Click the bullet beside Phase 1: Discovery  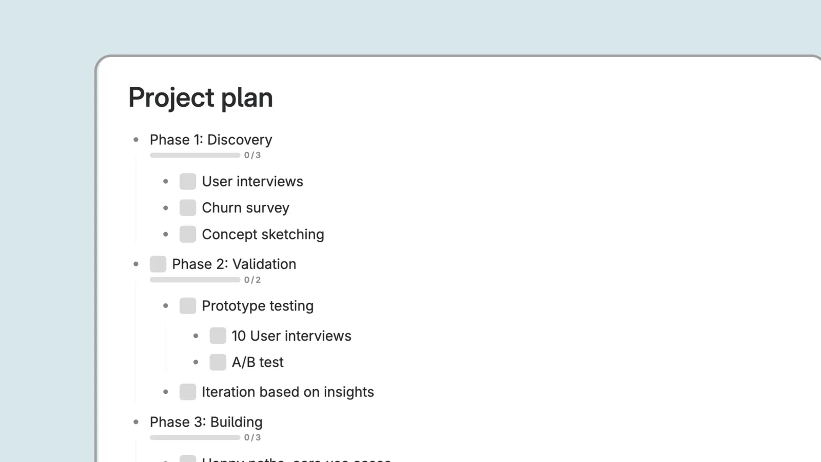[136, 139]
